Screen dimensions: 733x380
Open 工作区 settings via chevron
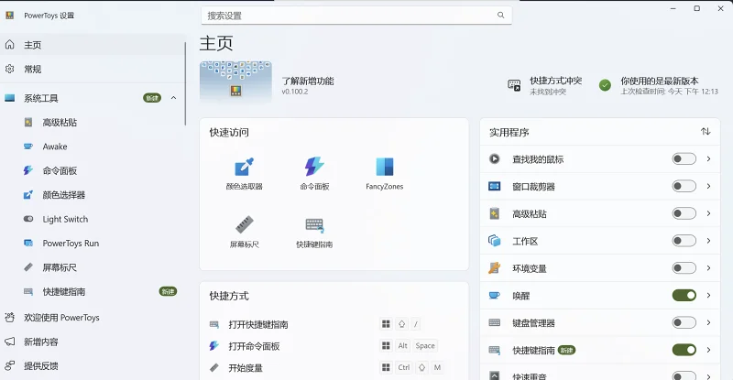click(708, 241)
